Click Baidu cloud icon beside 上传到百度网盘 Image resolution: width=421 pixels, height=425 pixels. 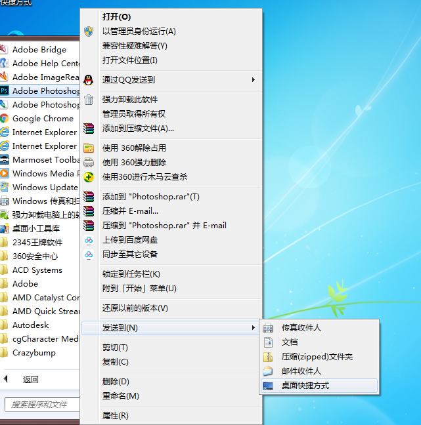pos(89,240)
